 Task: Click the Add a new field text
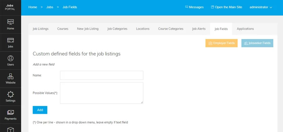coord(44,64)
